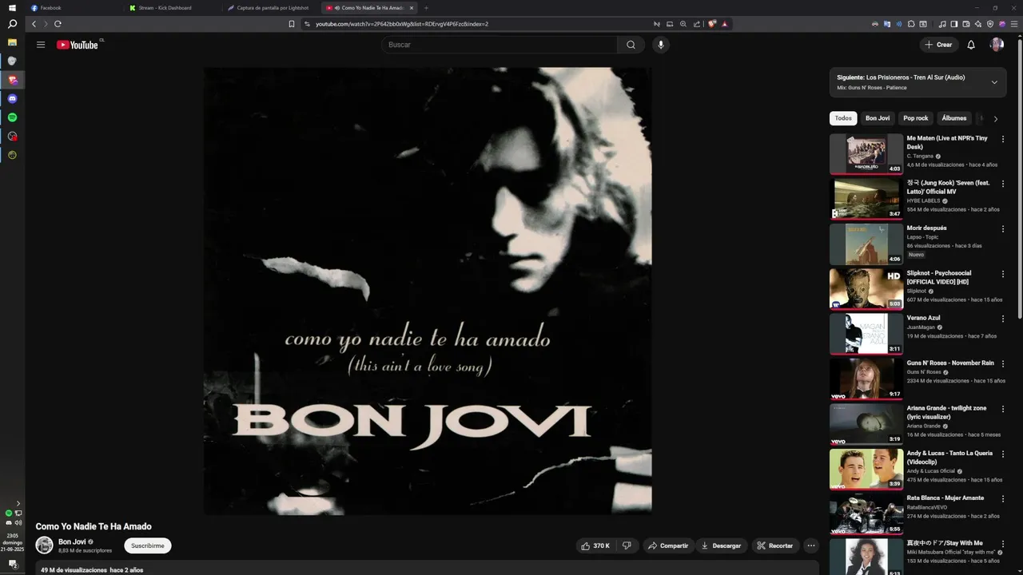Expand hidden taskbar icons chevron
The width and height of the screenshot is (1023, 575).
[18, 503]
